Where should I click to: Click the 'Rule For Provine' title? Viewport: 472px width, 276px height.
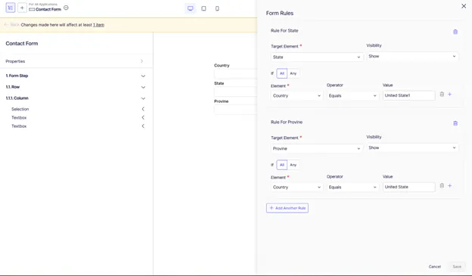click(287, 122)
